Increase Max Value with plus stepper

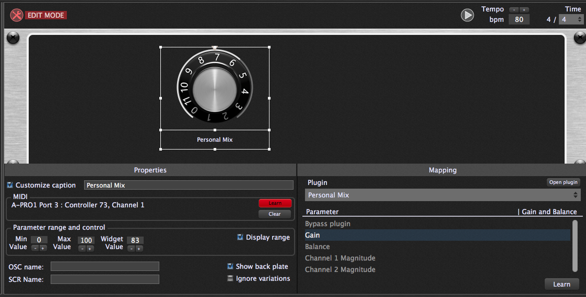point(90,249)
